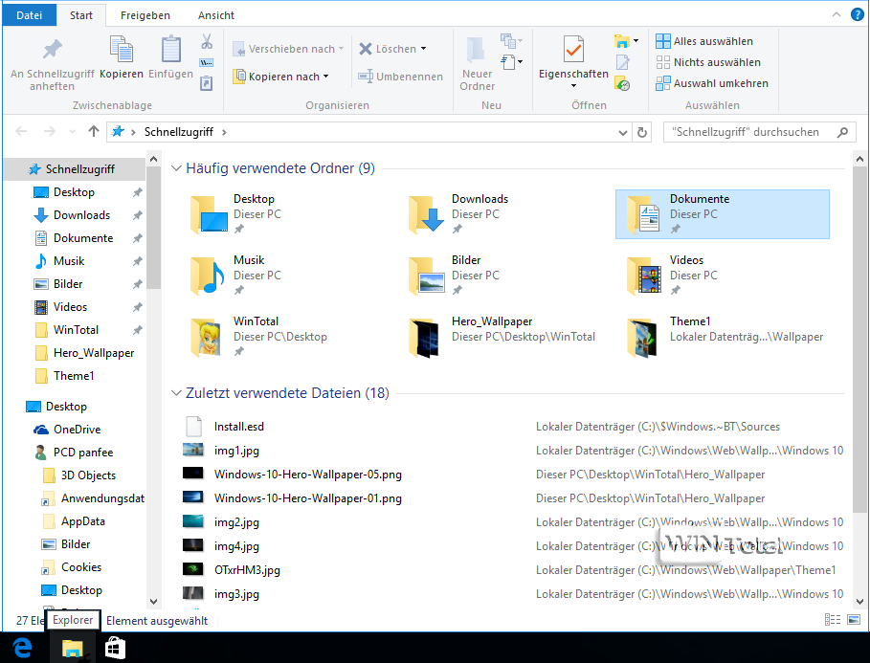
Task: Open the WinTotal folder in frequent folders
Action: click(287, 337)
